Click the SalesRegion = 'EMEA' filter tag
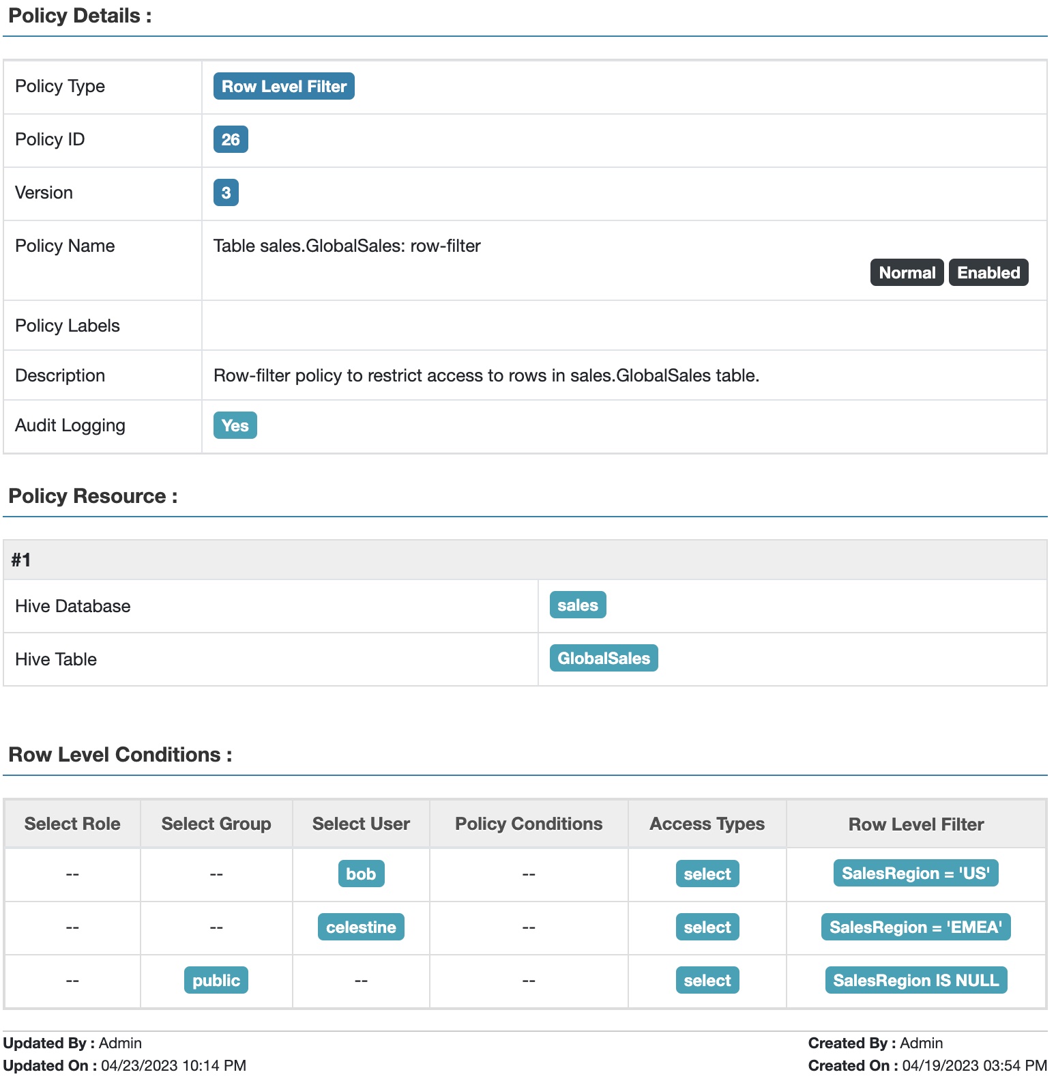 coord(915,927)
